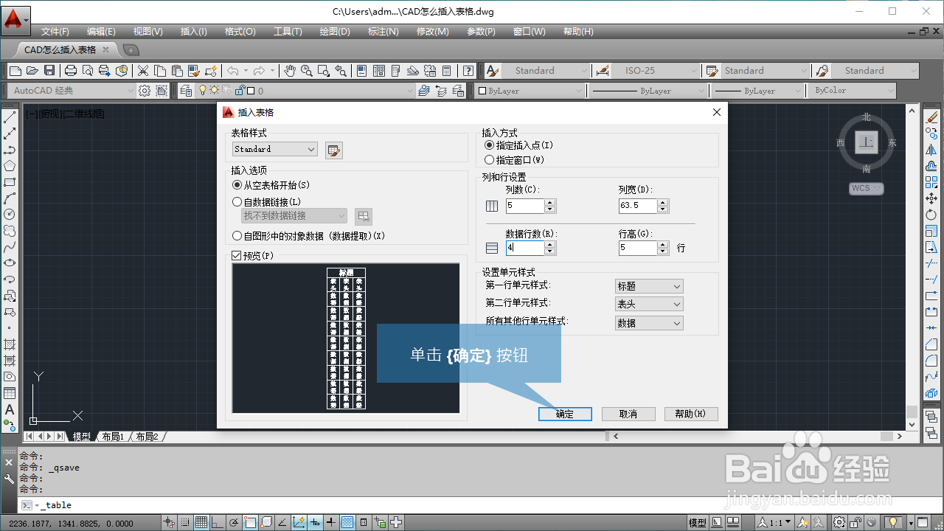Uncheck the 预览 preview checkbox
The image size is (944, 531).
point(237,256)
